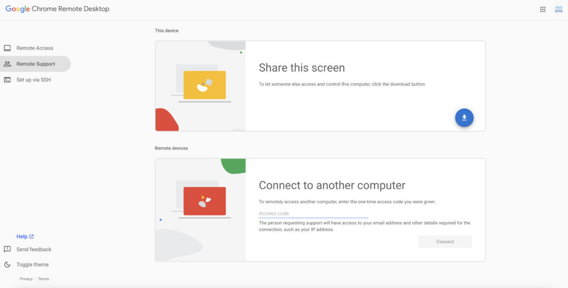The height and width of the screenshot is (288, 568).
Task: Click the Remote devices label
Action: point(171,148)
